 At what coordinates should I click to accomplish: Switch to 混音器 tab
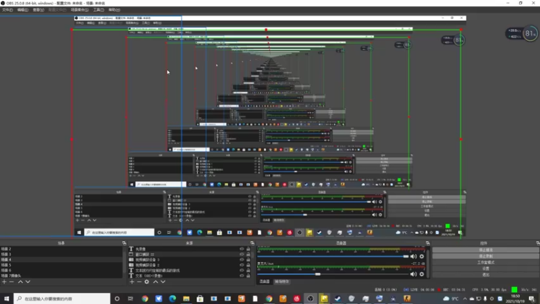coord(265,282)
